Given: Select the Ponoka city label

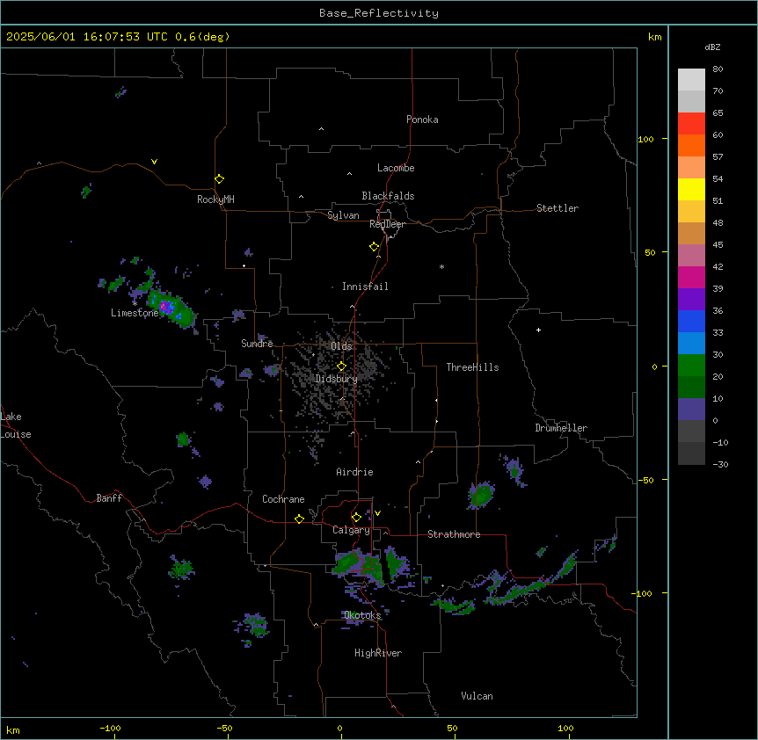Looking at the screenshot, I should pyautogui.click(x=422, y=120).
